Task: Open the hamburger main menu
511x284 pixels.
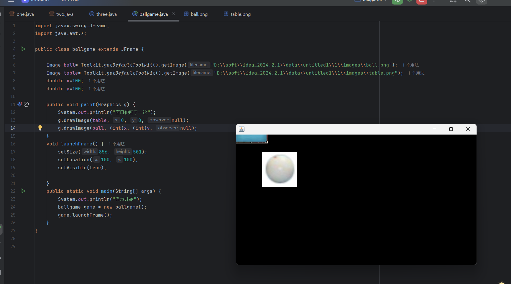Action: coord(11,1)
